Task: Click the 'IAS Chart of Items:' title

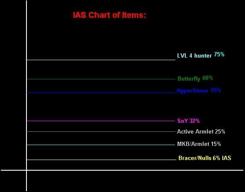Action: pos(110,15)
